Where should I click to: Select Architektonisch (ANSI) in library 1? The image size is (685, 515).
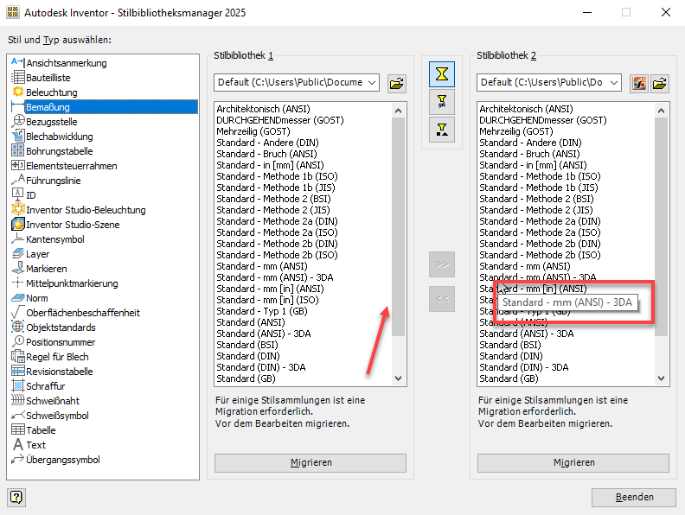(x=264, y=109)
